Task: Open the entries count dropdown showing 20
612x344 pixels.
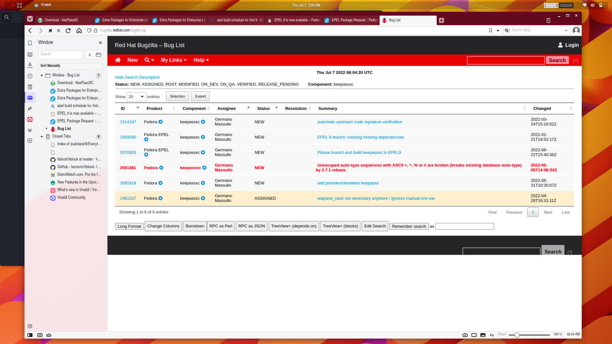Action: coord(136,96)
